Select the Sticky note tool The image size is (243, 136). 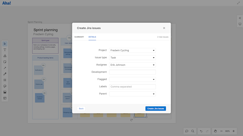coord(5,62)
